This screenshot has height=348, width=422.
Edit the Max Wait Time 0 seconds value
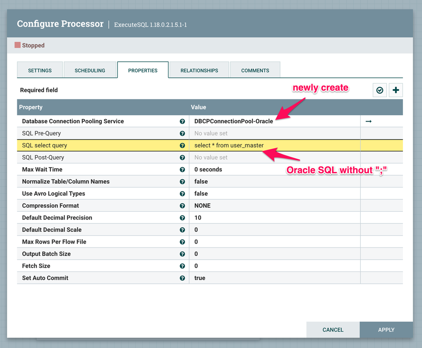pos(275,169)
